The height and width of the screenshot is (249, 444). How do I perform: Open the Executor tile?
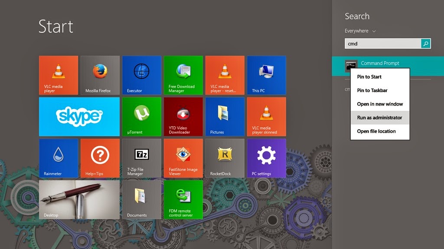point(142,75)
